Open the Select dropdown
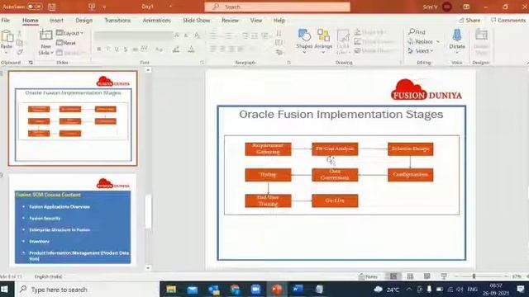 point(421,51)
